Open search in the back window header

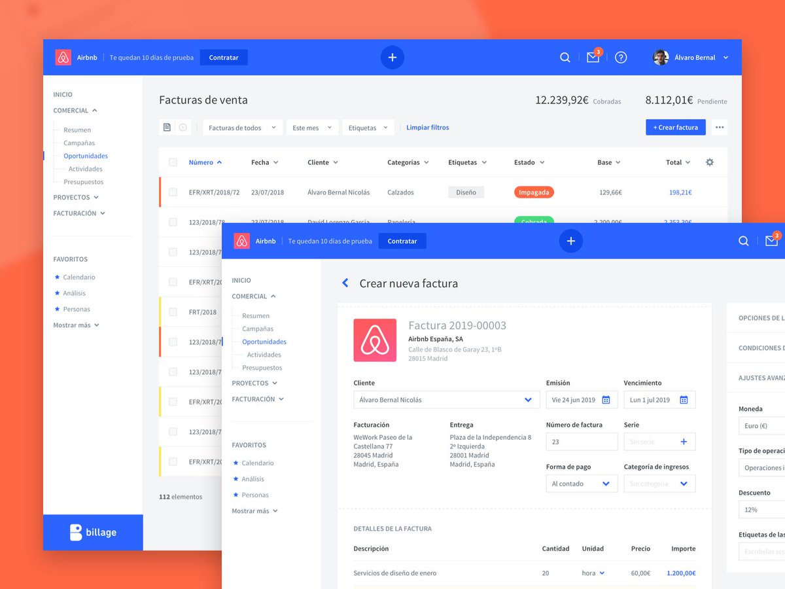coord(565,58)
